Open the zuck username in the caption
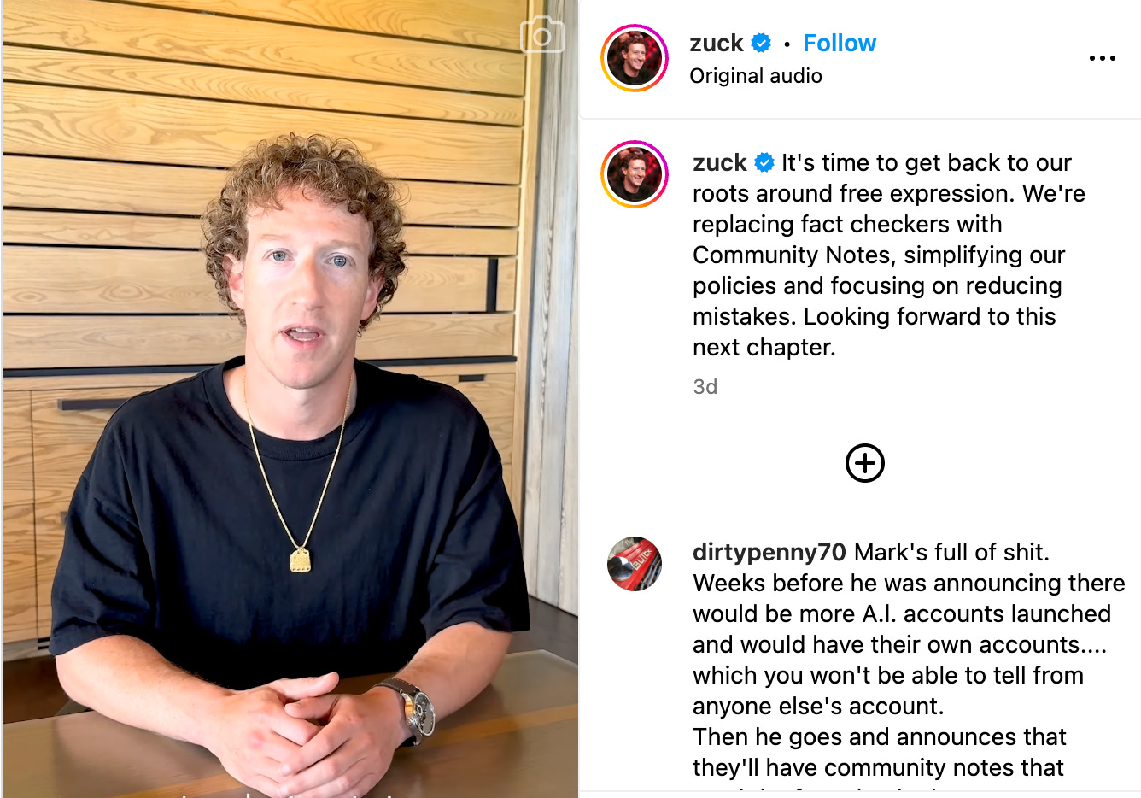1141x798 pixels. click(x=719, y=162)
